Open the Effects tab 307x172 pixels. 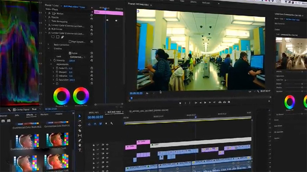[30, 115]
